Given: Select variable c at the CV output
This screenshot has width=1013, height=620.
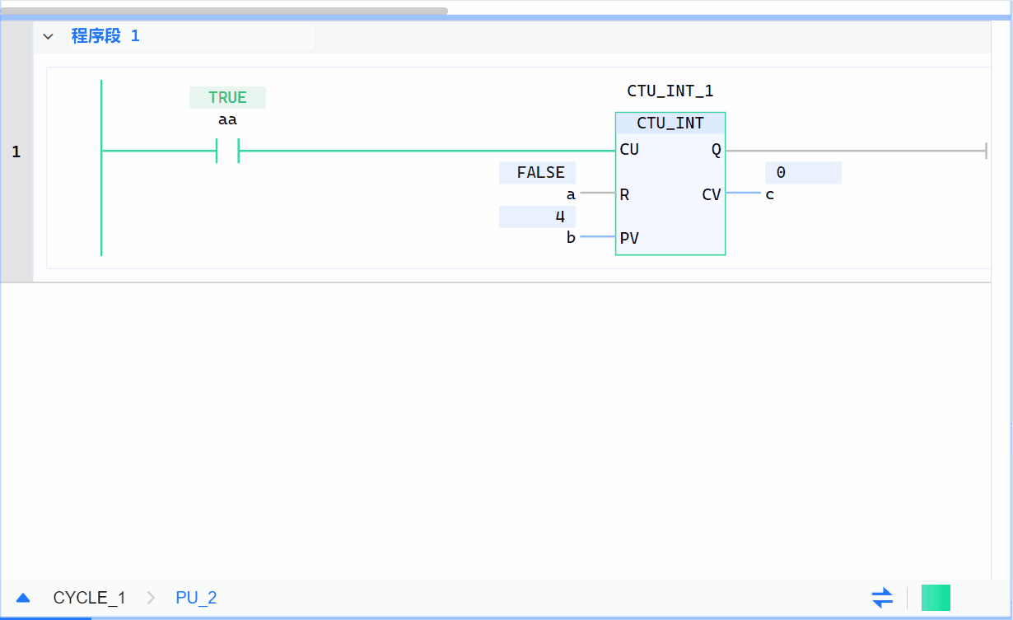Looking at the screenshot, I should [769, 195].
